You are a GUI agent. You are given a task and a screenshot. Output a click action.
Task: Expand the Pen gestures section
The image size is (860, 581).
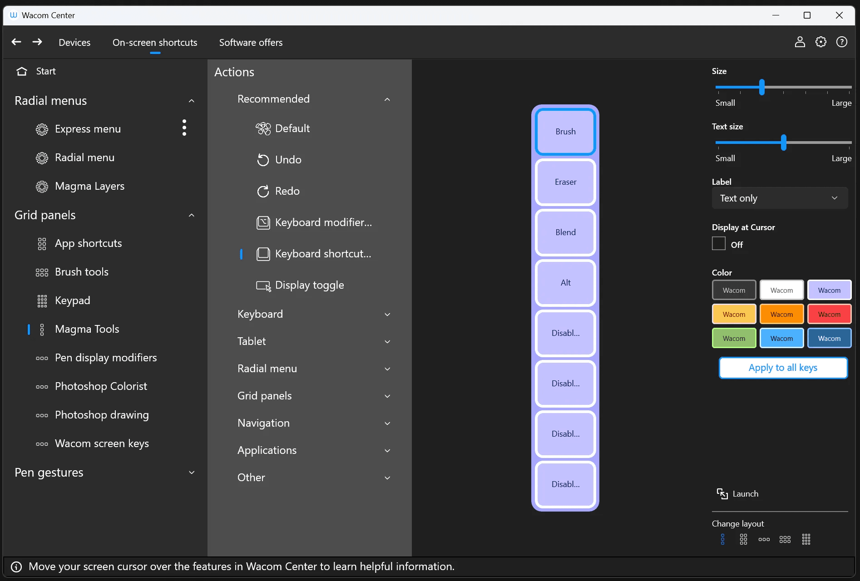191,473
